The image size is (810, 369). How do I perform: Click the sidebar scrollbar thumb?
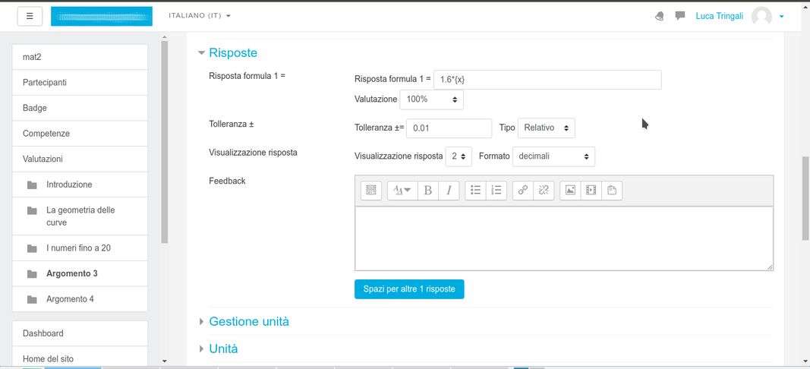pyautogui.click(x=164, y=141)
